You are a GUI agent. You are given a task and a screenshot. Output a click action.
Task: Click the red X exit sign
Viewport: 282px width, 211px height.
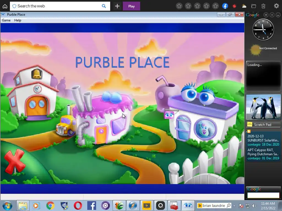[15, 162]
